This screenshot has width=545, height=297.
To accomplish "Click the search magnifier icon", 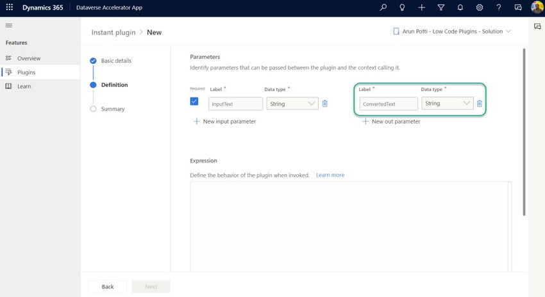I will click(383, 8).
